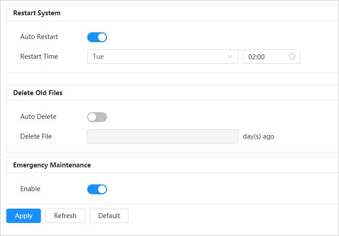Turn off the Auto Restart switch
339x236 pixels.
click(x=97, y=37)
